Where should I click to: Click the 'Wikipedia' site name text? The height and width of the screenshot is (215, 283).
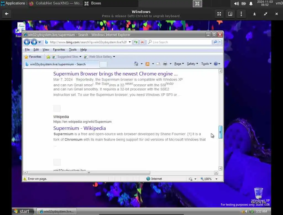[x=61, y=117]
